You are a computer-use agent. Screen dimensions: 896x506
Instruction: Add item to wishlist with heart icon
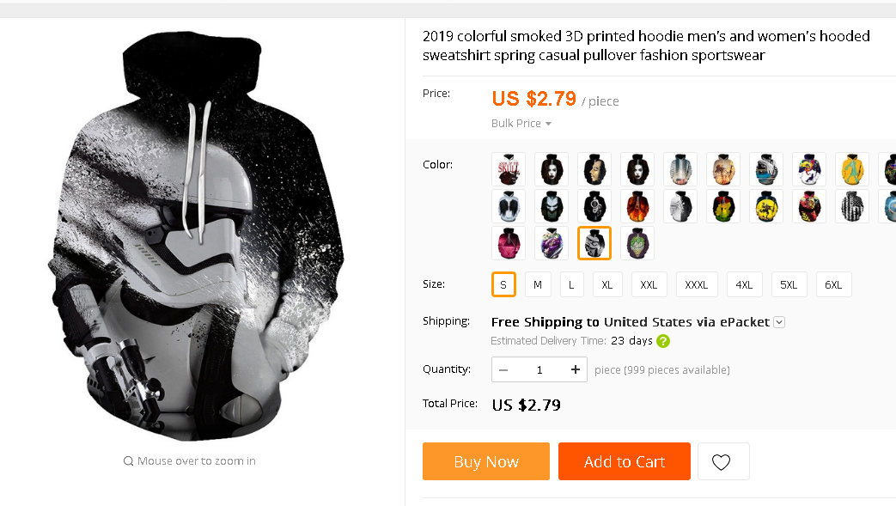coord(722,461)
